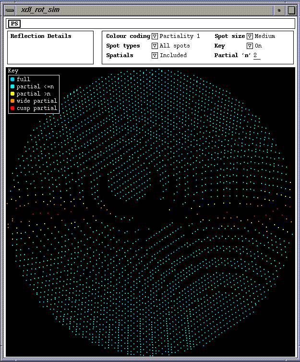Click the red 'cusp partial' key dot
Image resolution: width=300 pixels, height=362 pixels.
click(12, 109)
